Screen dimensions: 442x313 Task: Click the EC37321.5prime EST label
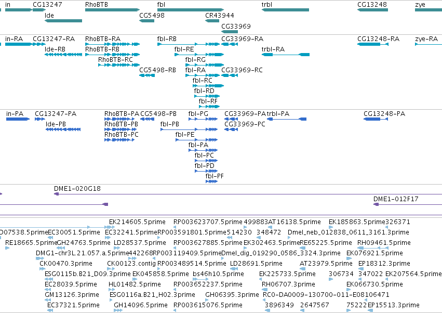[x=73, y=305]
